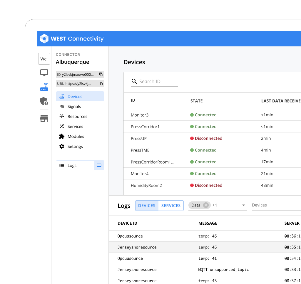Copy the connector URL value
301x284 pixels.
pos(101,83)
